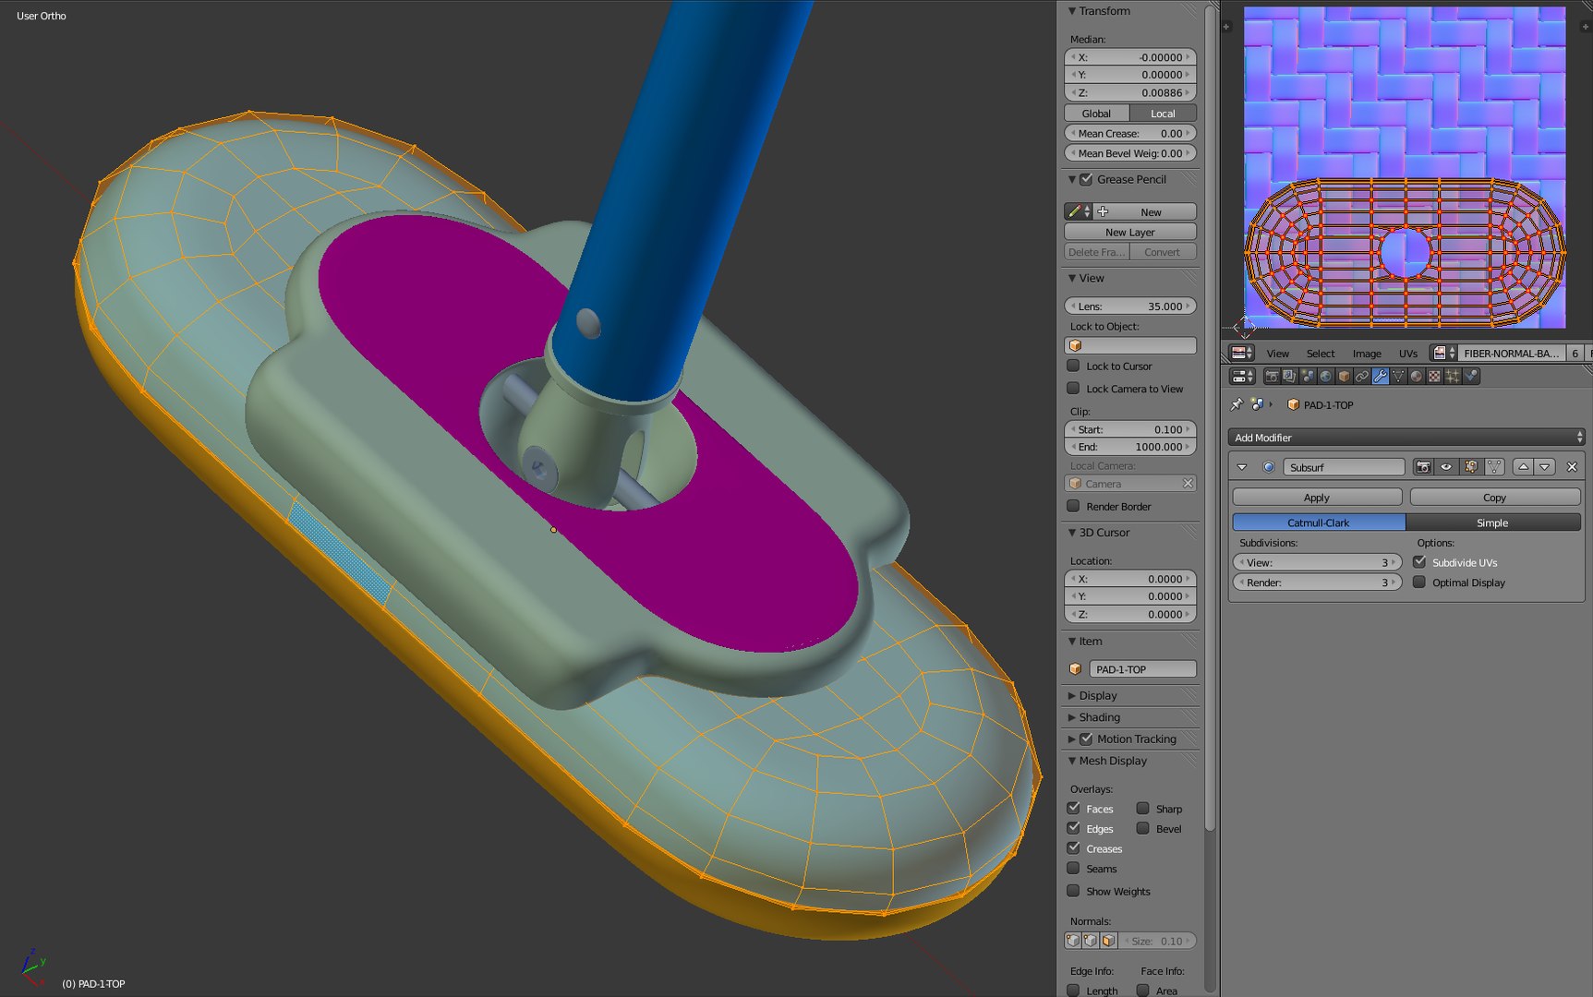Toggle Subsurf cage editing mode icon
Viewport: 1593px width, 997px height.
point(1494,467)
